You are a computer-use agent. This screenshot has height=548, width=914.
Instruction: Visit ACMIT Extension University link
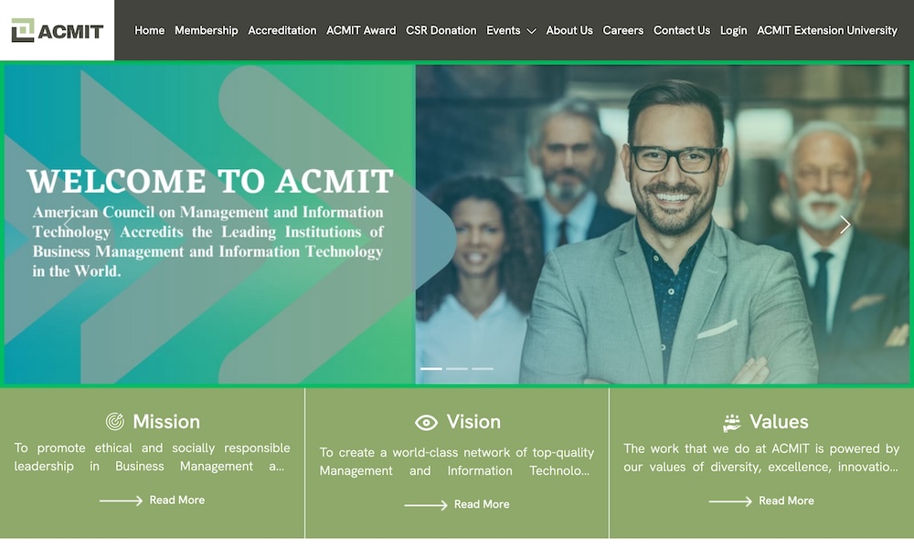(826, 30)
